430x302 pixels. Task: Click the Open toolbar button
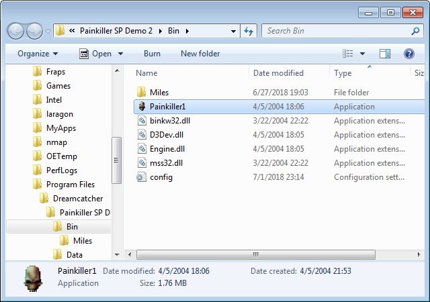[95, 54]
